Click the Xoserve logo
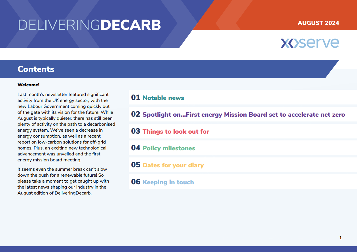This screenshot has height=252, width=357. [x=310, y=43]
